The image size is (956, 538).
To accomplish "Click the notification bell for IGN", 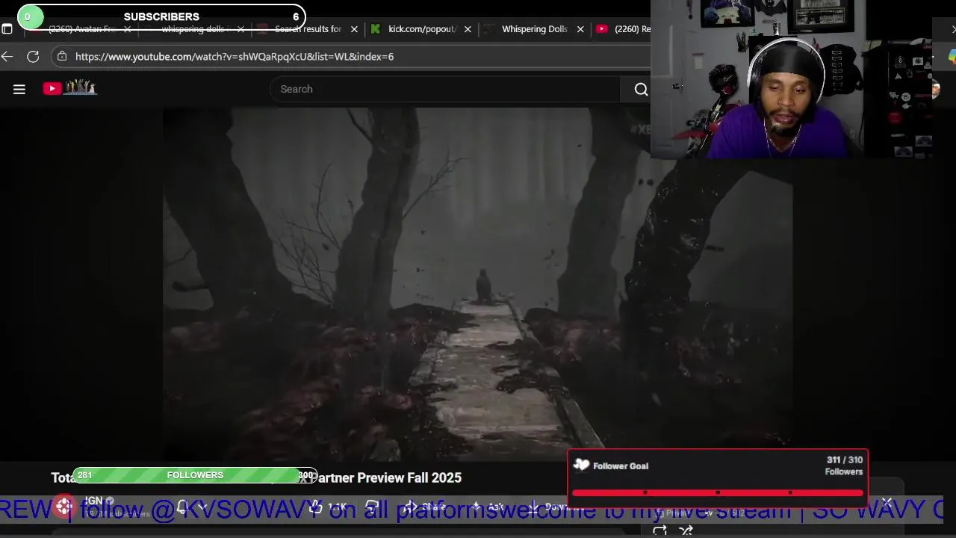I will point(181,507).
